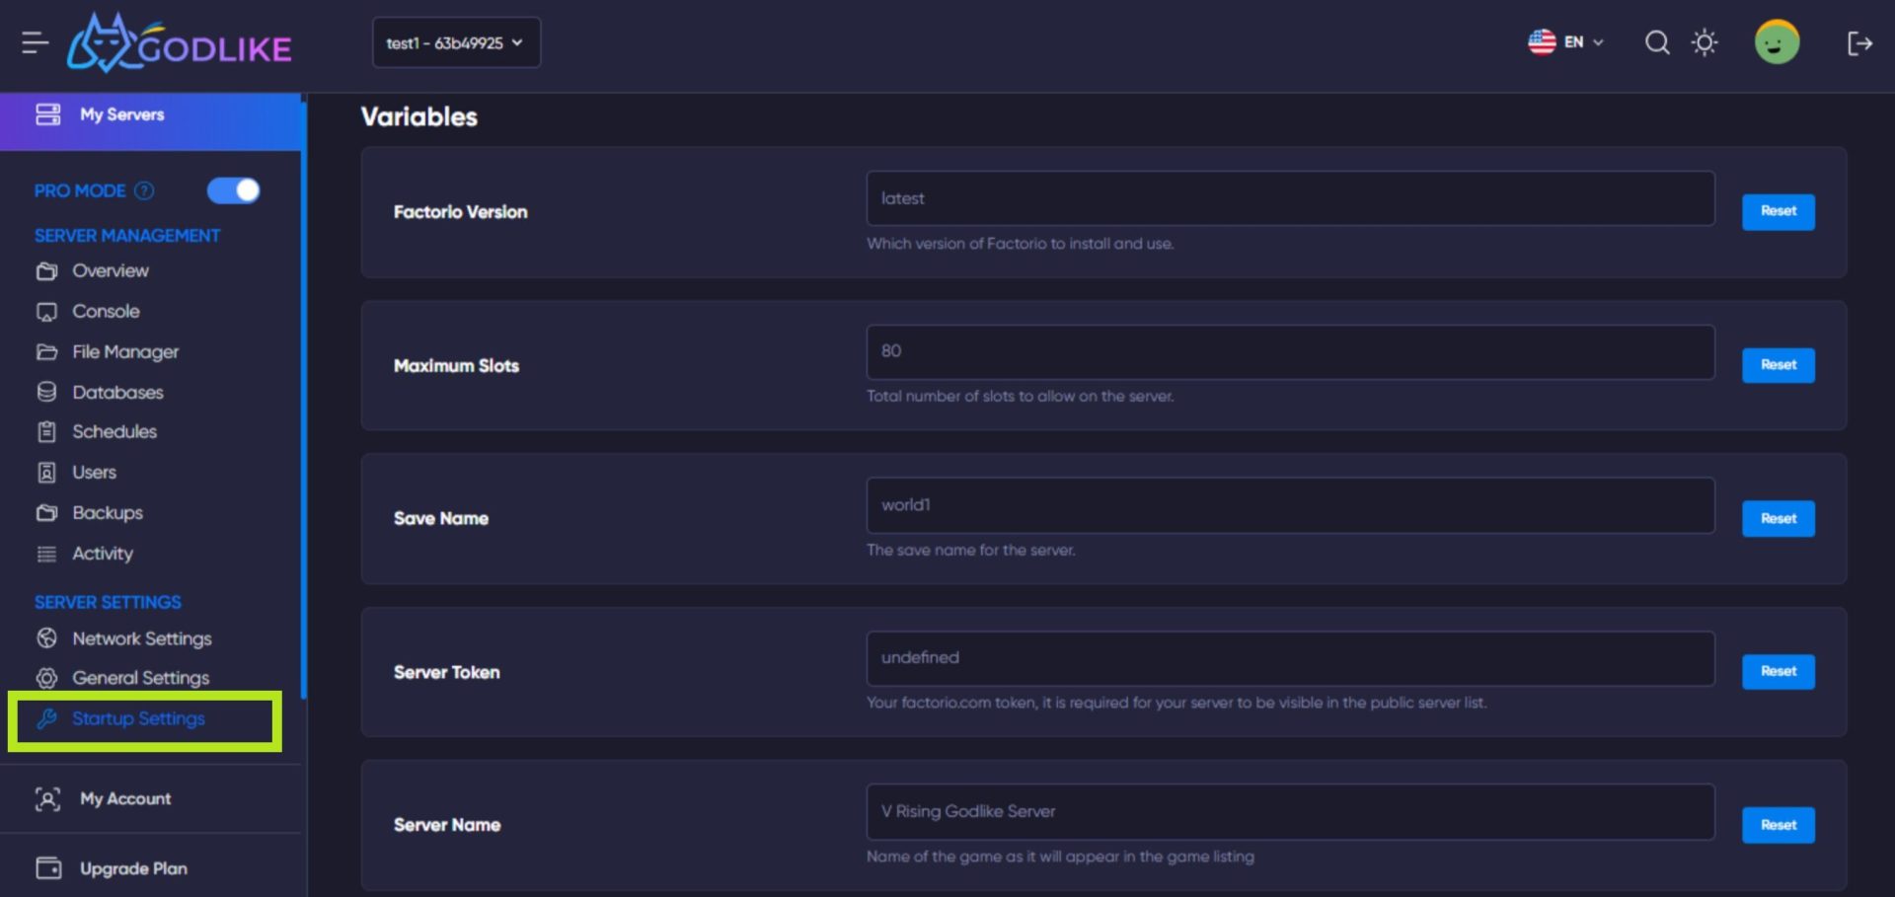1895x897 pixels.
Task: Click the PRO MODE help icon
Action: point(144,190)
